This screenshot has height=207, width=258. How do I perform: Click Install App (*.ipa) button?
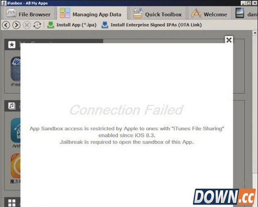pos(72,25)
